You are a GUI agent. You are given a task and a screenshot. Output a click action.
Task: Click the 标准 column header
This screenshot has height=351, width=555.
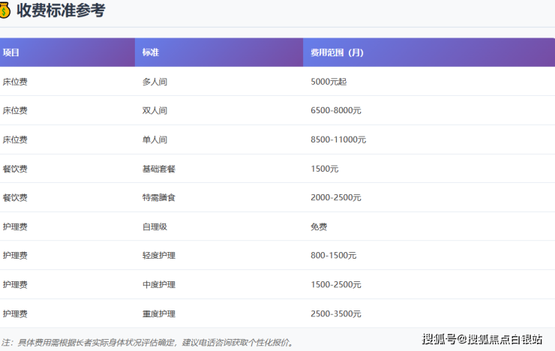151,52
